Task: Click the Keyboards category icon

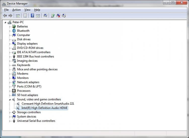Action: 14,65
